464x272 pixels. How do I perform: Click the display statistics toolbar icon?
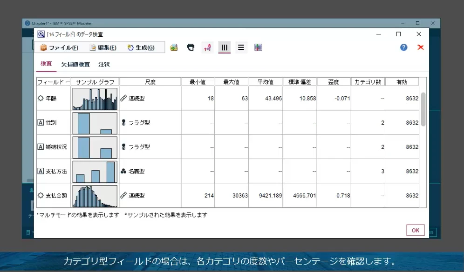[x=241, y=47]
